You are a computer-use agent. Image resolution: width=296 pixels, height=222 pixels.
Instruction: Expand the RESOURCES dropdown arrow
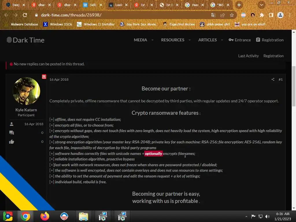(x=190, y=40)
